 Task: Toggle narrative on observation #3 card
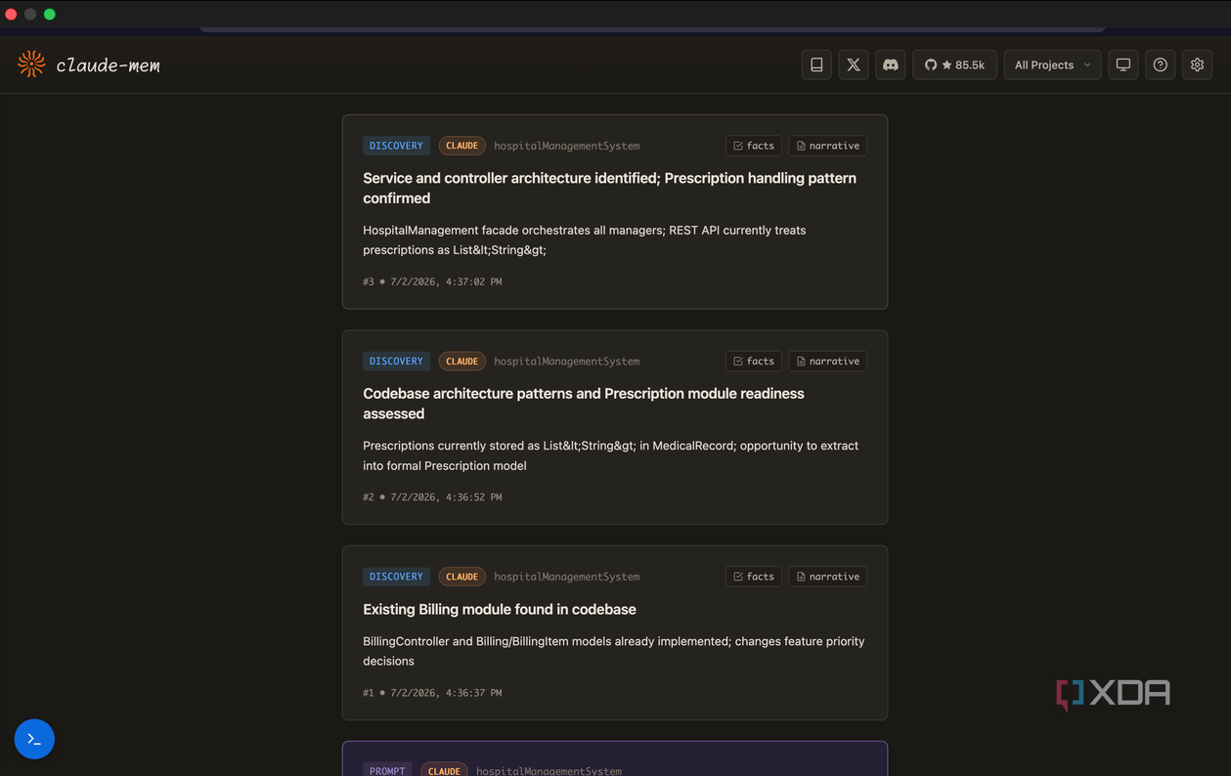coord(827,146)
